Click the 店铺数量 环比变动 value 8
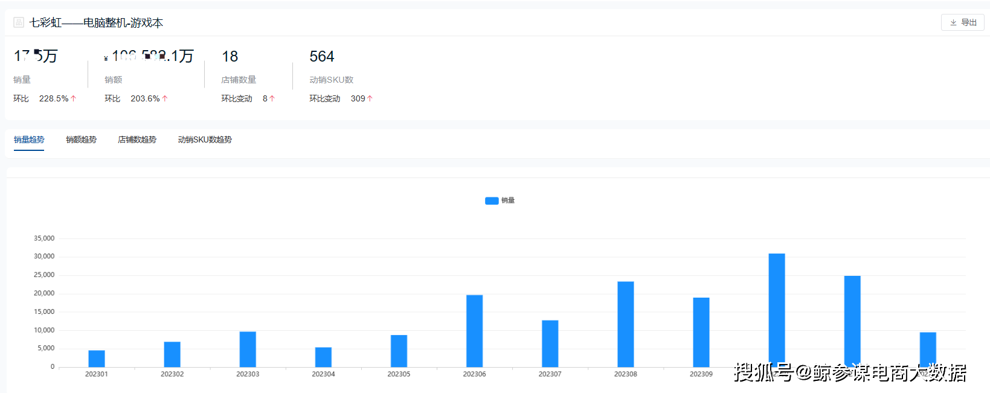 265,98
